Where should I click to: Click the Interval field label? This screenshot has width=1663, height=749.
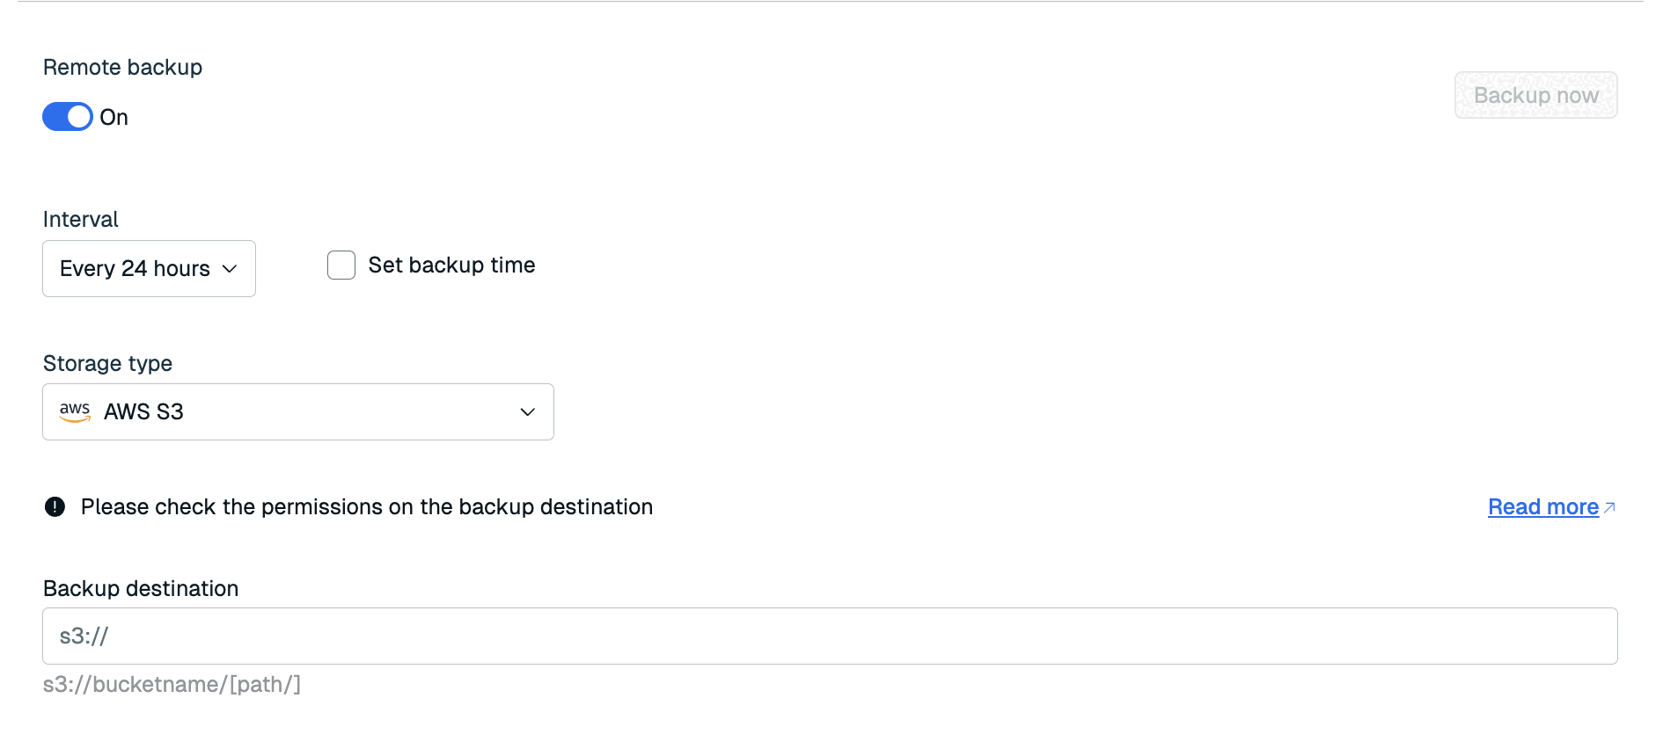tap(80, 220)
